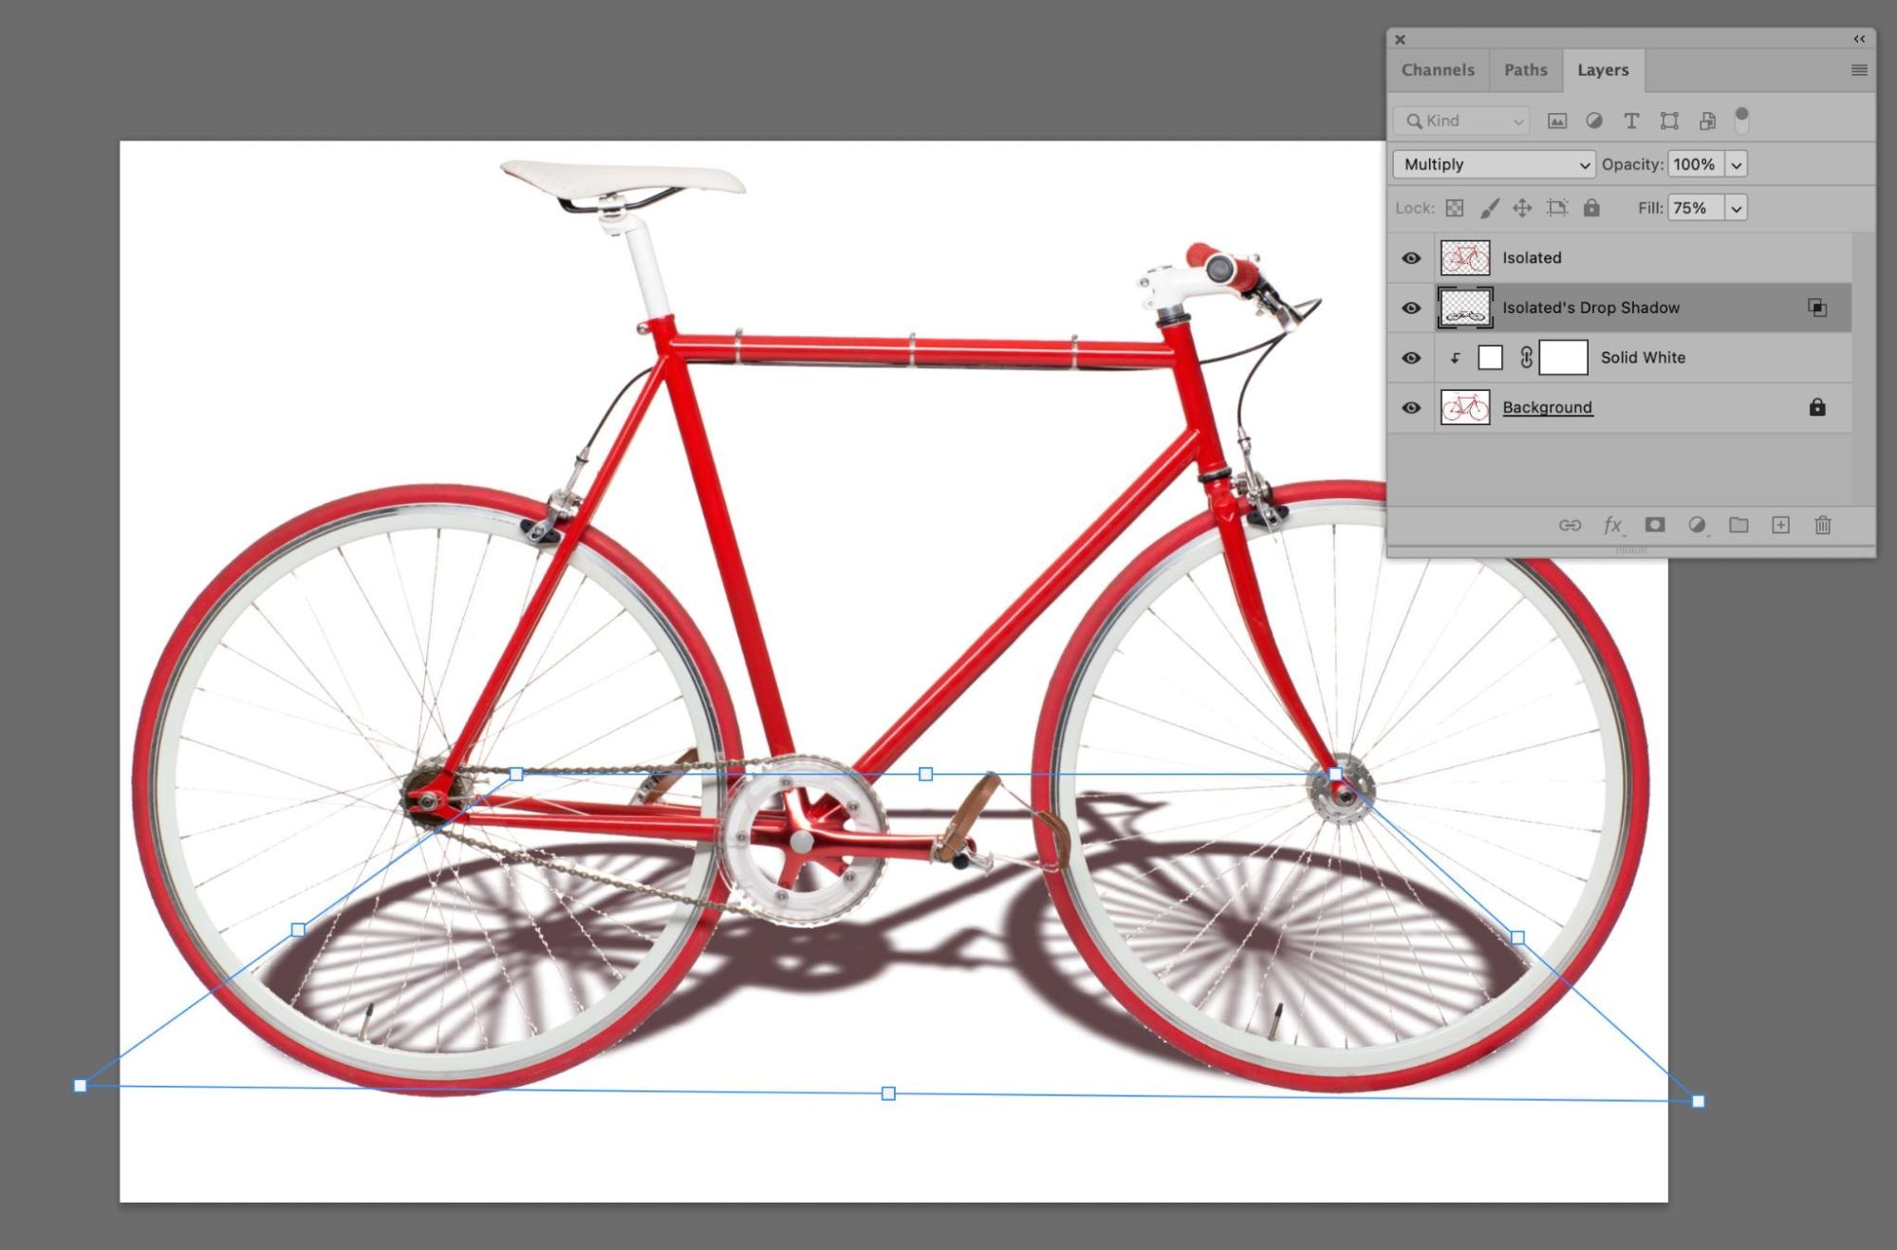Click the lock image pixels brush icon

click(1489, 208)
